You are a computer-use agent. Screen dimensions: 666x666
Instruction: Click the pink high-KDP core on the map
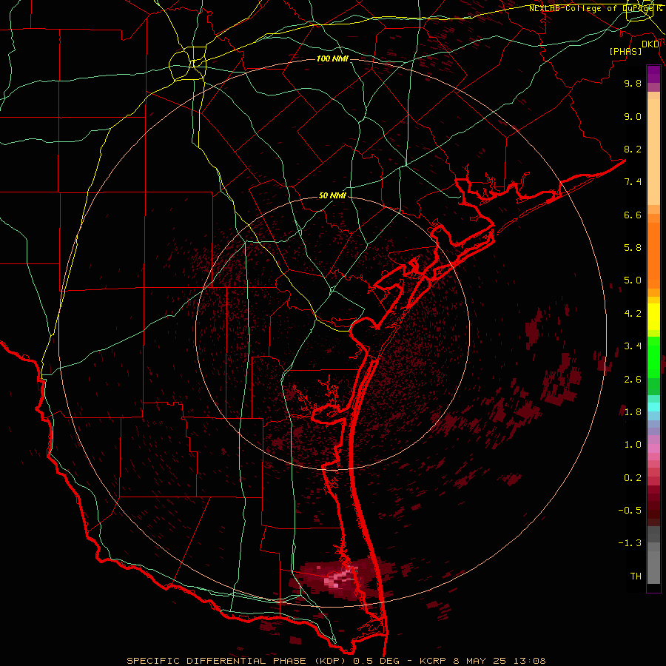[339, 578]
